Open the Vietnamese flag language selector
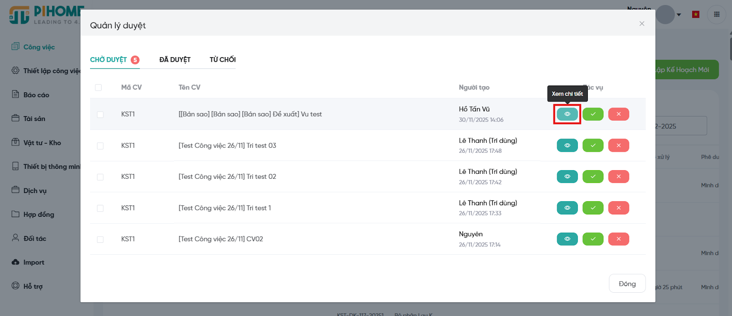Viewport: 732px width, 316px height. [696, 15]
